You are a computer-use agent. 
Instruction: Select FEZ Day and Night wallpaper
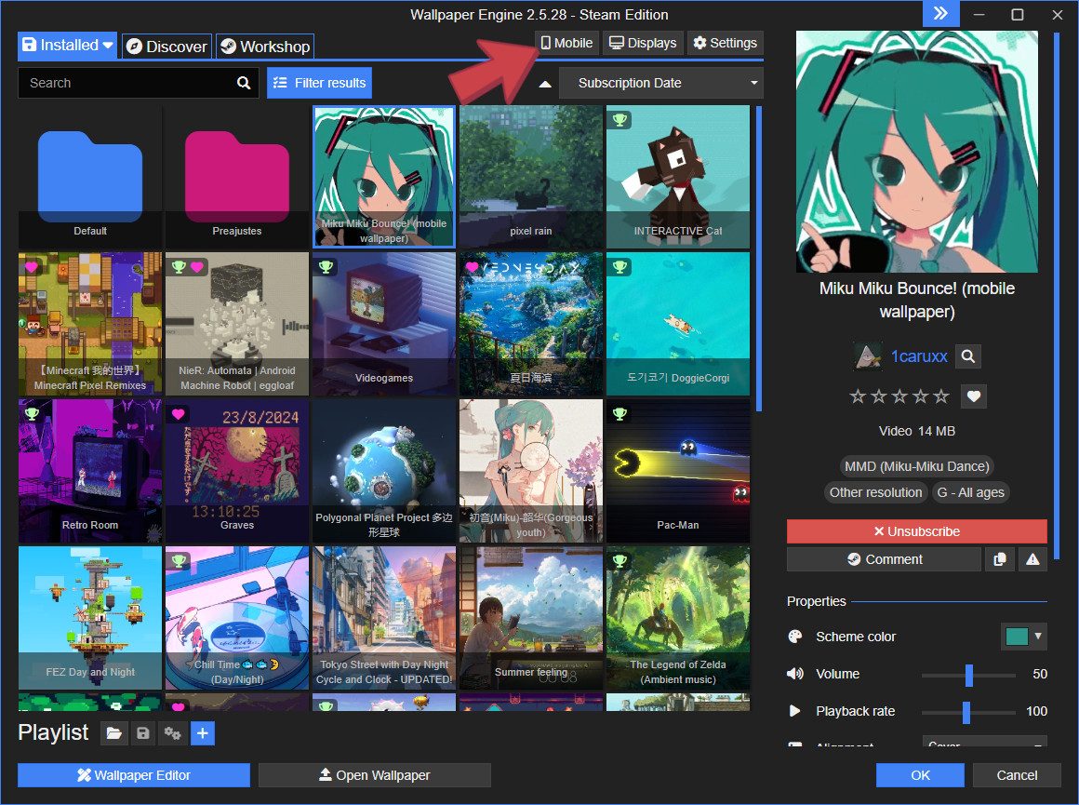[x=90, y=618]
